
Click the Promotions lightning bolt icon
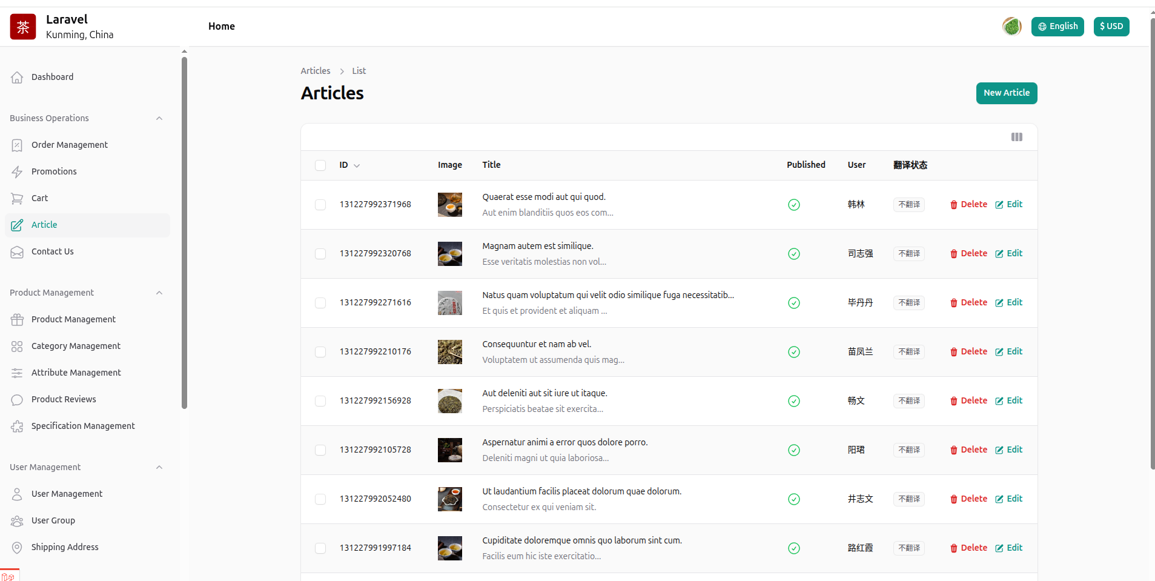pos(17,172)
